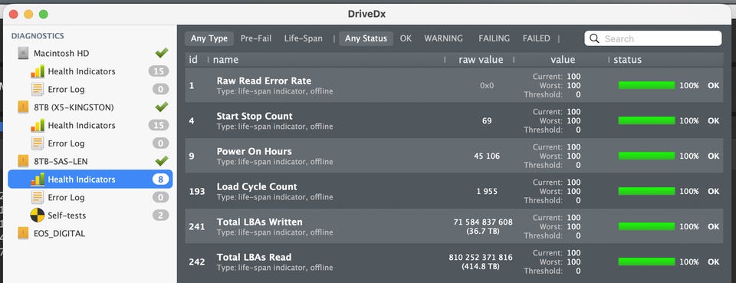Click the 0 badge on 8TB-SAS-LEN Error Log
Image resolution: width=736 pixels, height=283 pixels.
(x=160, y=197)
